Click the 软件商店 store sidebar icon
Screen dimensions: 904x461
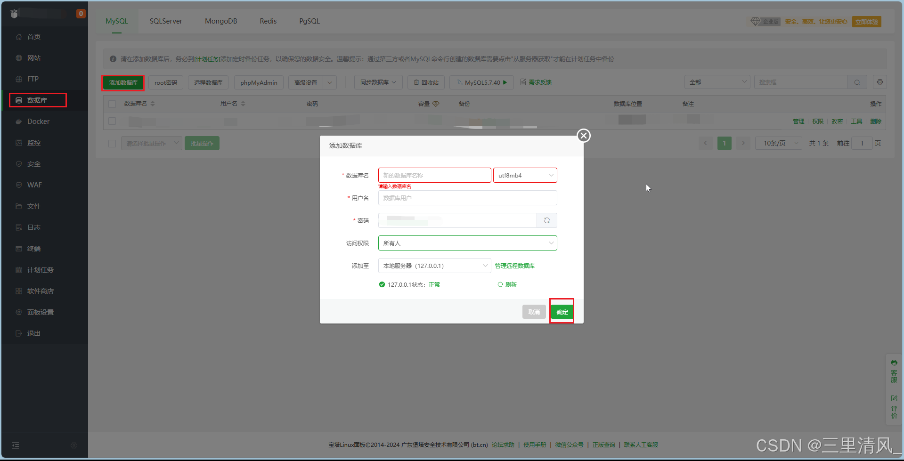coord(19,291)
